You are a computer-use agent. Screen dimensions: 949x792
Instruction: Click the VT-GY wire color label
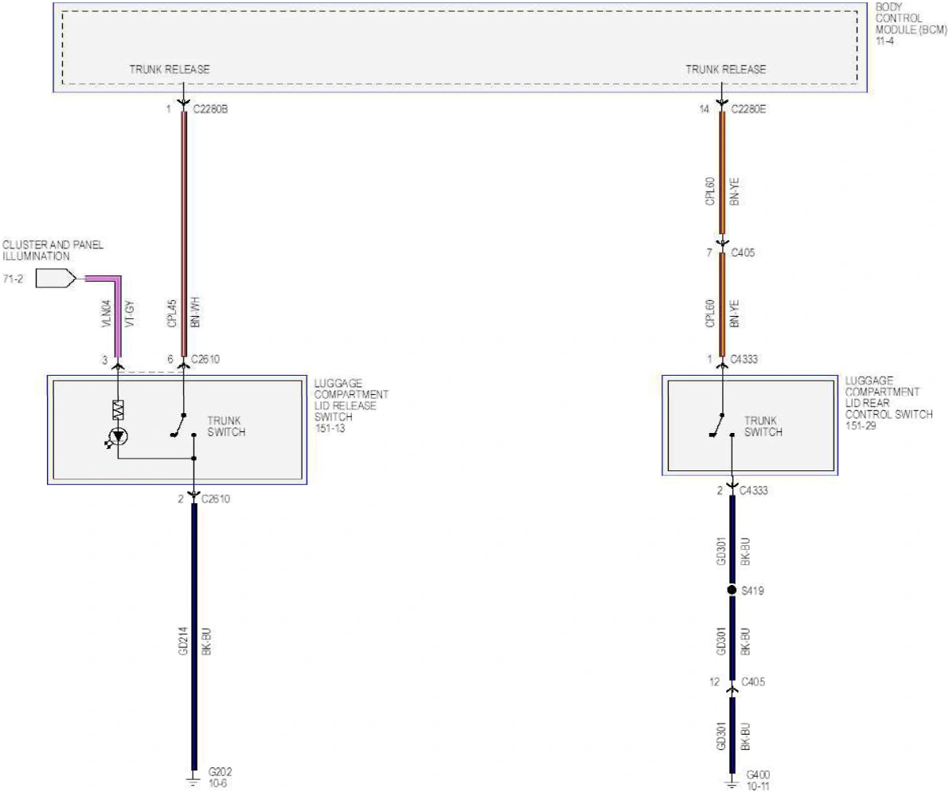(x=129, y=314)
